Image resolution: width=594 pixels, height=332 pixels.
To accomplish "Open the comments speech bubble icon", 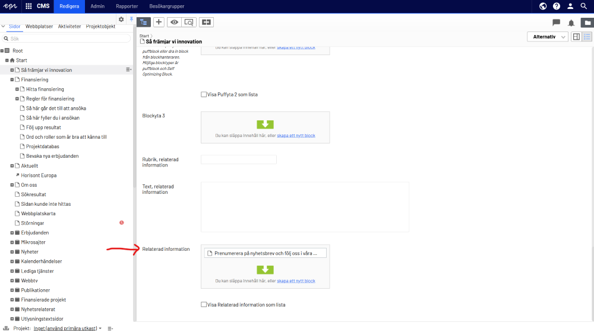I will click(x=557, y=23).
